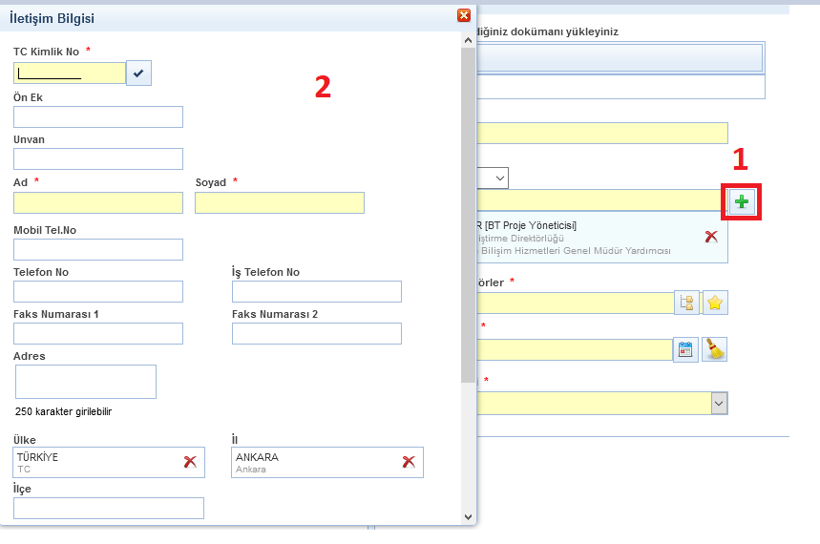Remove TÜRKİYE from Ülke field
820x544 pixels.
pyautogui.click(x=190, y=462)
